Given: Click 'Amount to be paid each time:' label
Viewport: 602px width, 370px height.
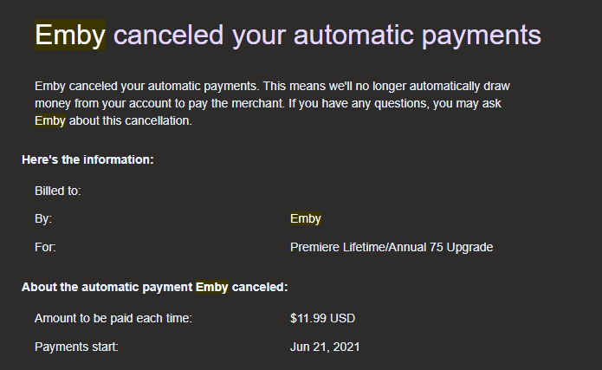Looking at the screenshot, I should coord(113,318).
